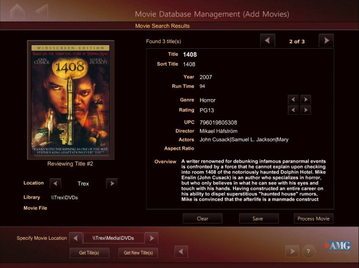Click the 'Movie Search Results' heading
The width and height of the screenshot is (359, 268).
pyautogui.click(x=162, y=26)
